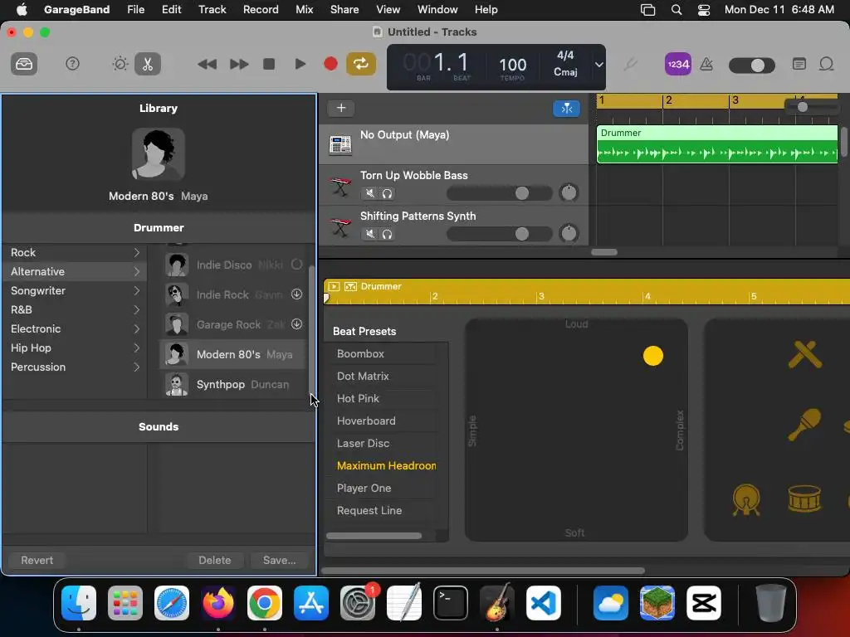This screenshot has height=637, width=850.
Task: Select the Player One beat preset
Action: coord(364,488)
